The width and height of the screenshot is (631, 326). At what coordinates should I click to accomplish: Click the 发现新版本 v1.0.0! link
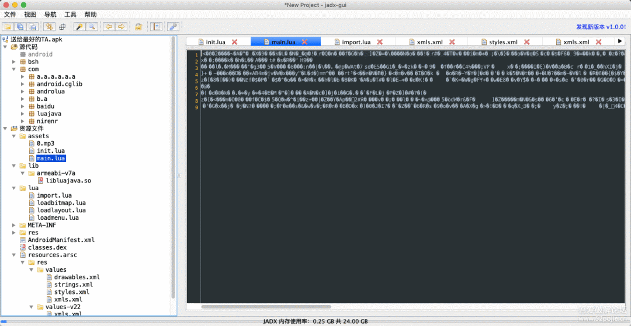click(x=601, y=27)
